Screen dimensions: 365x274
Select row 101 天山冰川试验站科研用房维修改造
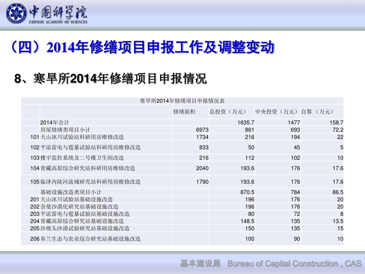click(182, 137)
